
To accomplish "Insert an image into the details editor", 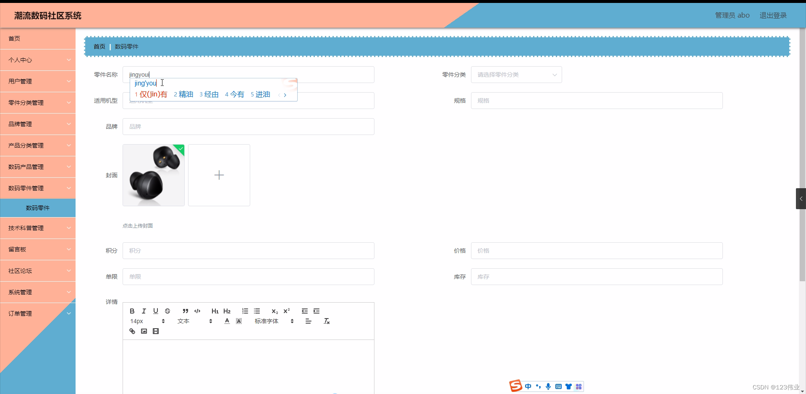I will pyautogui.click(x=144, y=331).
